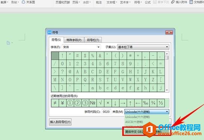This screenshot has width=204, height=140.
Task: Select the ← left arrow recent symbol
Action: (138, 103)
